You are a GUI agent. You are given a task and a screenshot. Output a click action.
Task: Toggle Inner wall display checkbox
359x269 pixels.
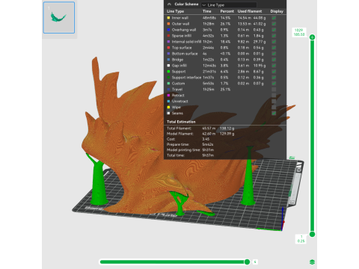(274, 18)
